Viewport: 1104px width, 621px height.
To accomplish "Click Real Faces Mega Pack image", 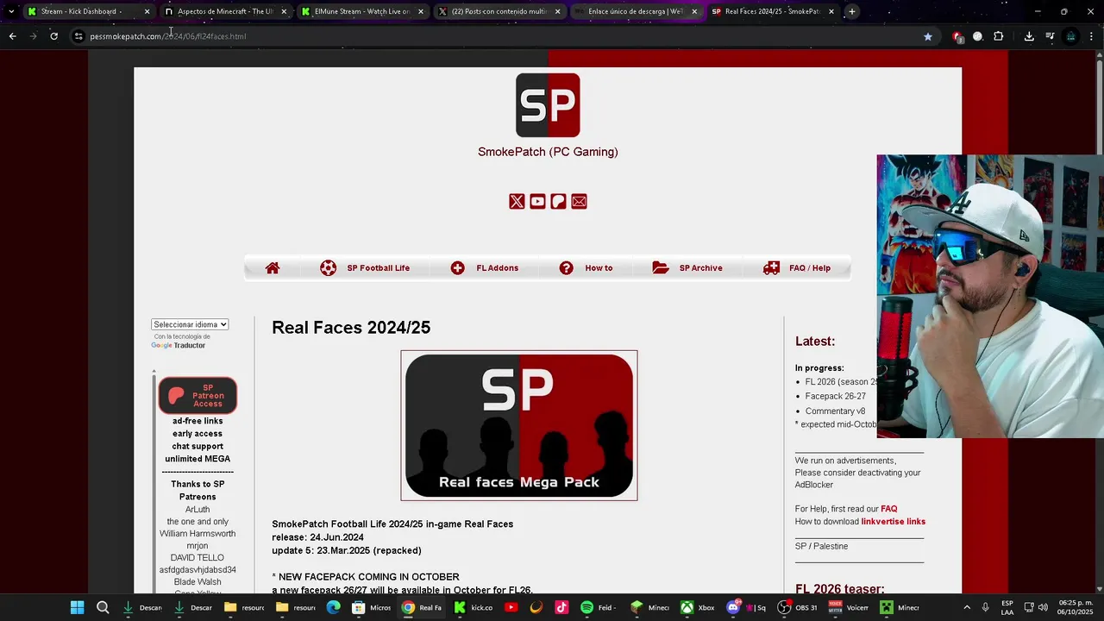I will tap(519, 425).
